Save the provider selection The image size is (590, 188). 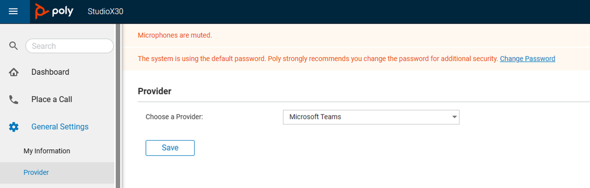pos(170,148)
